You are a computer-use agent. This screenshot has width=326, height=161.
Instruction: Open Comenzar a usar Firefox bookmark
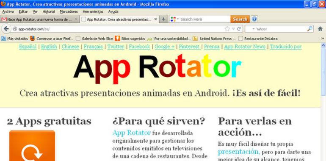(52, 39)
